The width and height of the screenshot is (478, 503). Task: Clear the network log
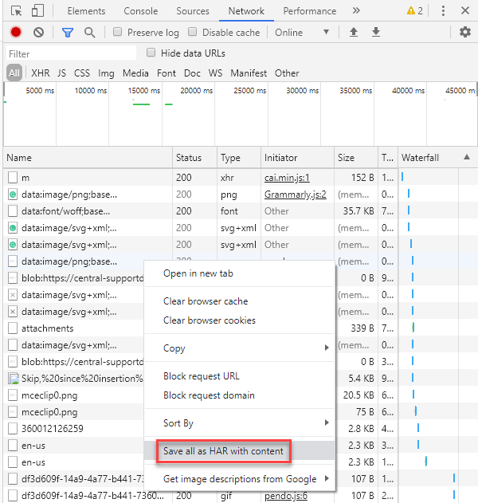pos(38,33)
